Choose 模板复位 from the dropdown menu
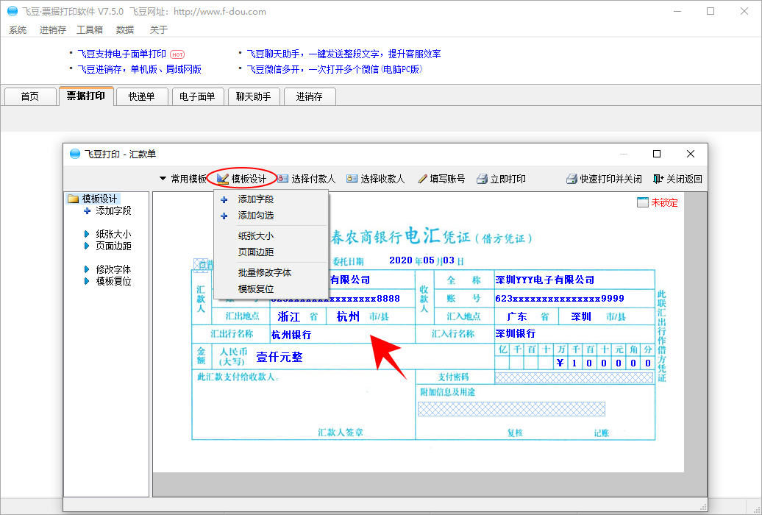Screen dimensions: 762x515 tap(271, 289)
